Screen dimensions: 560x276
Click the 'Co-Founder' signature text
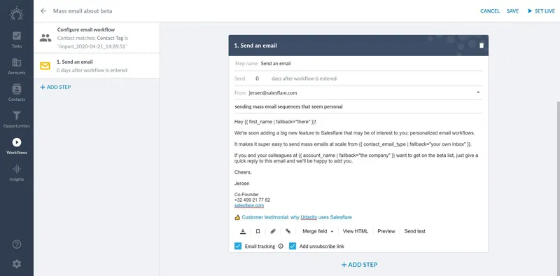[246, 195]
